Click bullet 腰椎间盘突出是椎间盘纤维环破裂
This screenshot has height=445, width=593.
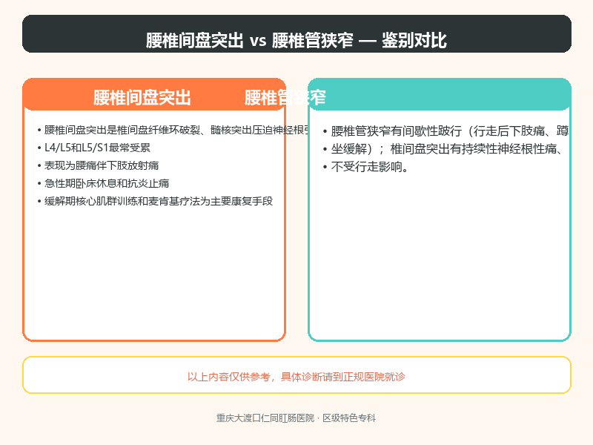point(173,131)
